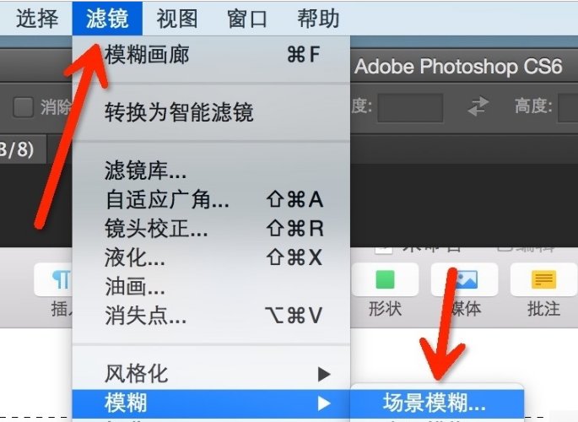This screenshot has height=422, width=578.
Task: Add a comment with 批注 icon
Action: 543,279
